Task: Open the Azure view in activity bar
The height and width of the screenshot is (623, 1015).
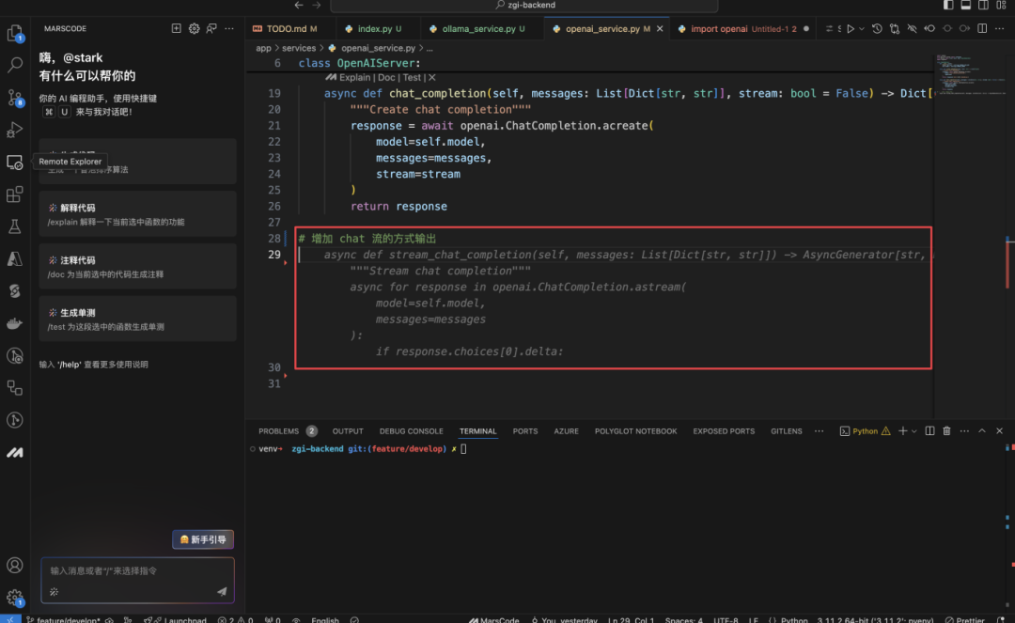Action: 15,258
